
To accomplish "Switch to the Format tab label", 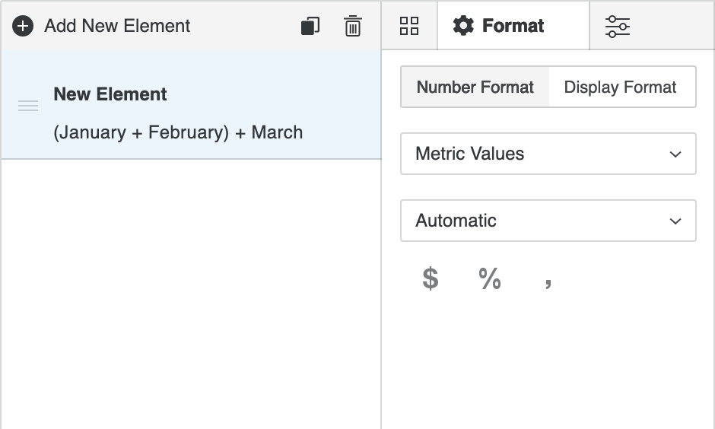I will pyautogui.click(x=513, y=26).
